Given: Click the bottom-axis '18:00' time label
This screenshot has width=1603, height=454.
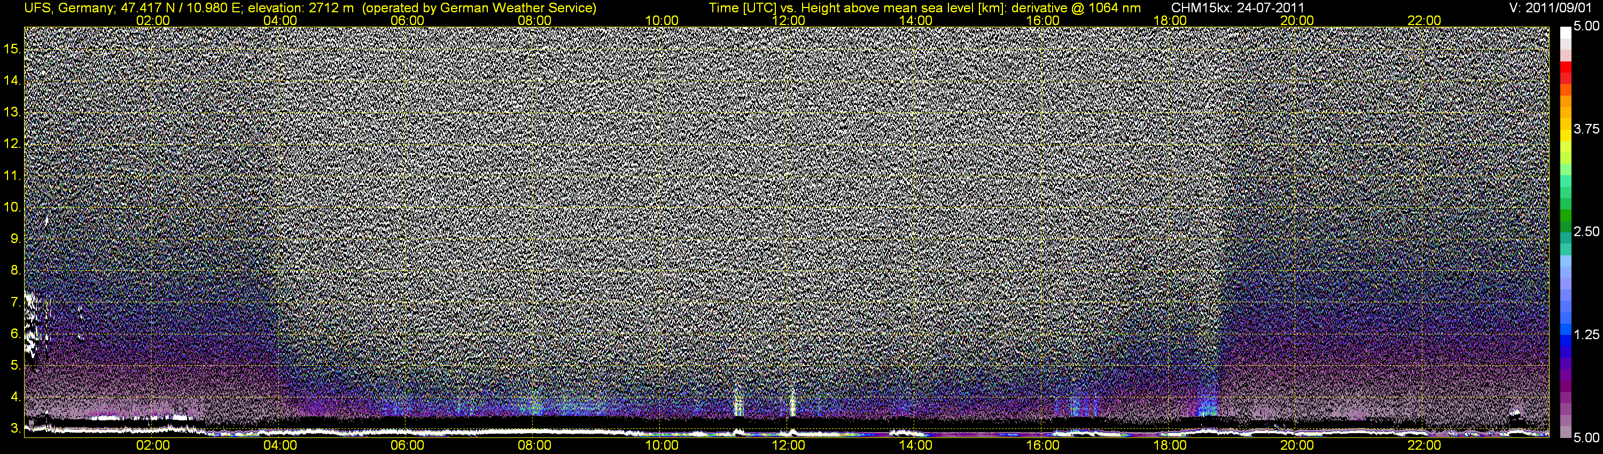Looking at the screenshot, I should click(1170, 445).
